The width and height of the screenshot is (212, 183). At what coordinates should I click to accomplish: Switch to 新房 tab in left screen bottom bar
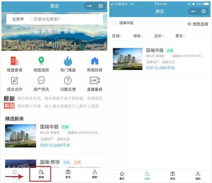click(41, 174)
